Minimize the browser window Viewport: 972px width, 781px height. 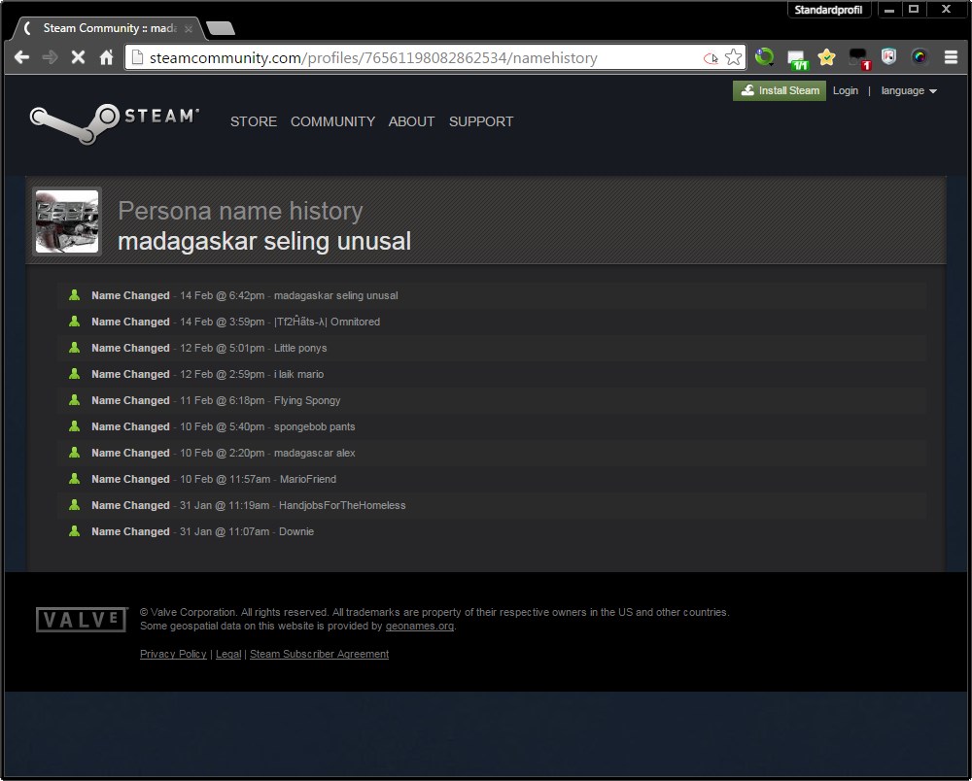pyautogui.click(x=889, y=10)
